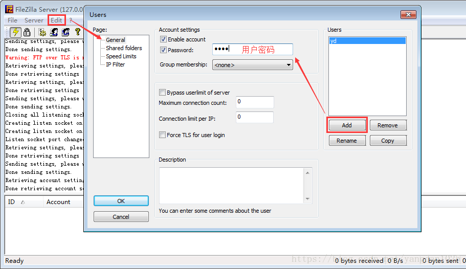Select the IP Filter page

click(x=115, y=64)
